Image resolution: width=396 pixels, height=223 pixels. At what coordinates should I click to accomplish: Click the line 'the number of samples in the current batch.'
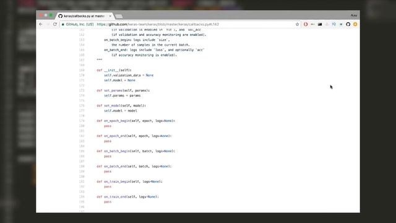pyautogui.click(x=150, y=45)
